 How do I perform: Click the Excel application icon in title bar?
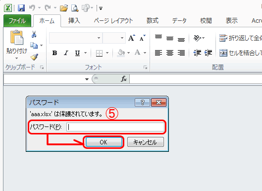[8, 8]
